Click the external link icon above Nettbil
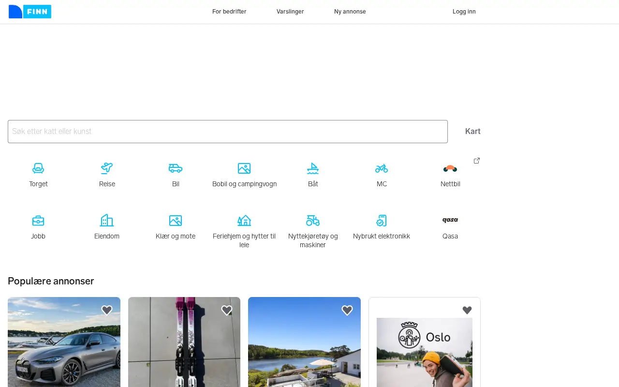 477,161
